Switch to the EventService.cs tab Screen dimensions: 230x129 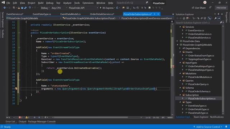(15, 14)
